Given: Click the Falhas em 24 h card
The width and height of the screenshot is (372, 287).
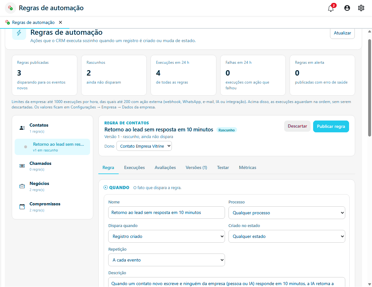Looking at the screenshot, I should (253, 75).
